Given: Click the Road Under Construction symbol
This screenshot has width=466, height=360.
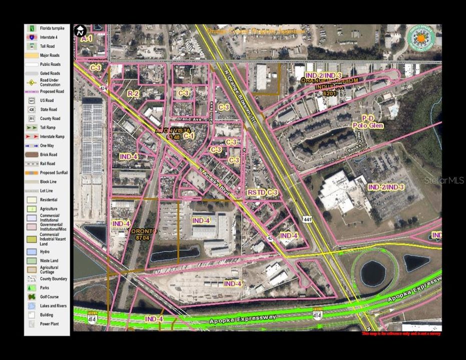Looking at the screenshot, I should [31, 82].
